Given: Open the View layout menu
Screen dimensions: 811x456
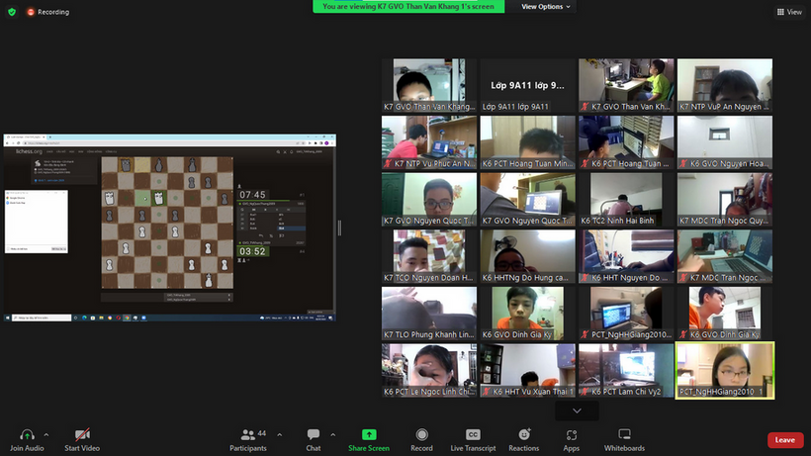Looking at the screenshot, I should click(x=788, y=12).
